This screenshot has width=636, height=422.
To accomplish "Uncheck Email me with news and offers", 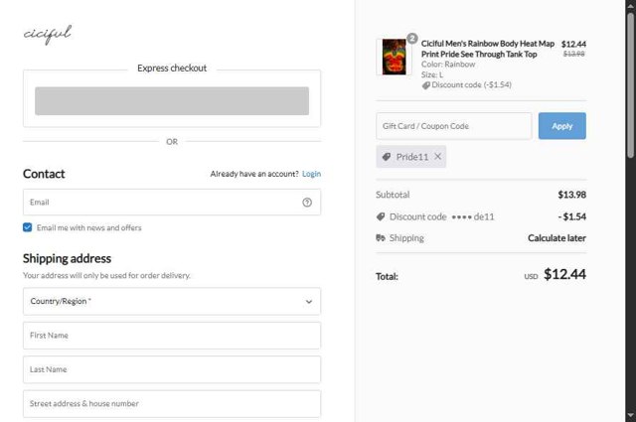I will (x=27, y=227).
